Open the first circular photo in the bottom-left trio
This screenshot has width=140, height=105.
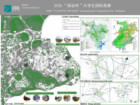(27, 98)
